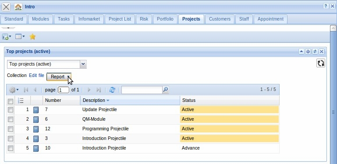
Task: Click the row numbering column icon
Action: (21, 100)
